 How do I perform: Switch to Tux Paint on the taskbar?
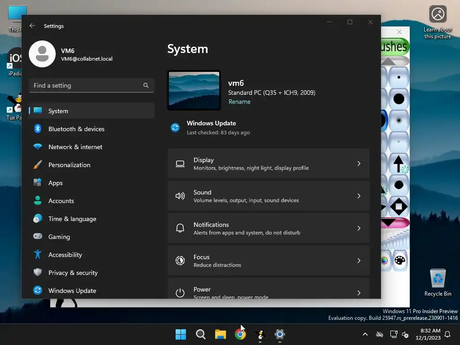[x=260, y=334]
